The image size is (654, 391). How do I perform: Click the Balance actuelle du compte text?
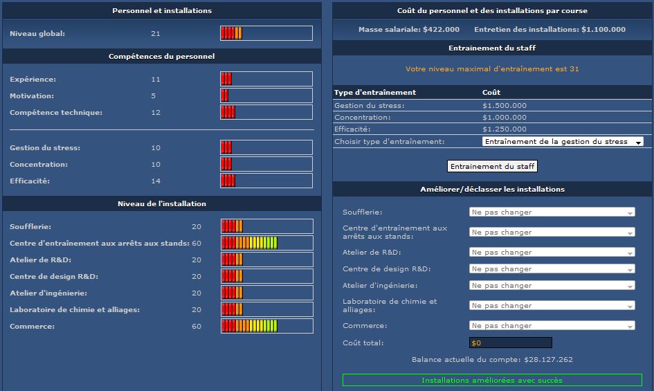coord(492,359)
